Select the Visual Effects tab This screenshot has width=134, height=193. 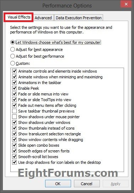pos(19,17)
